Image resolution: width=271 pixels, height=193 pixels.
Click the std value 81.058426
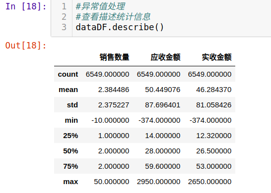(214, 105)
